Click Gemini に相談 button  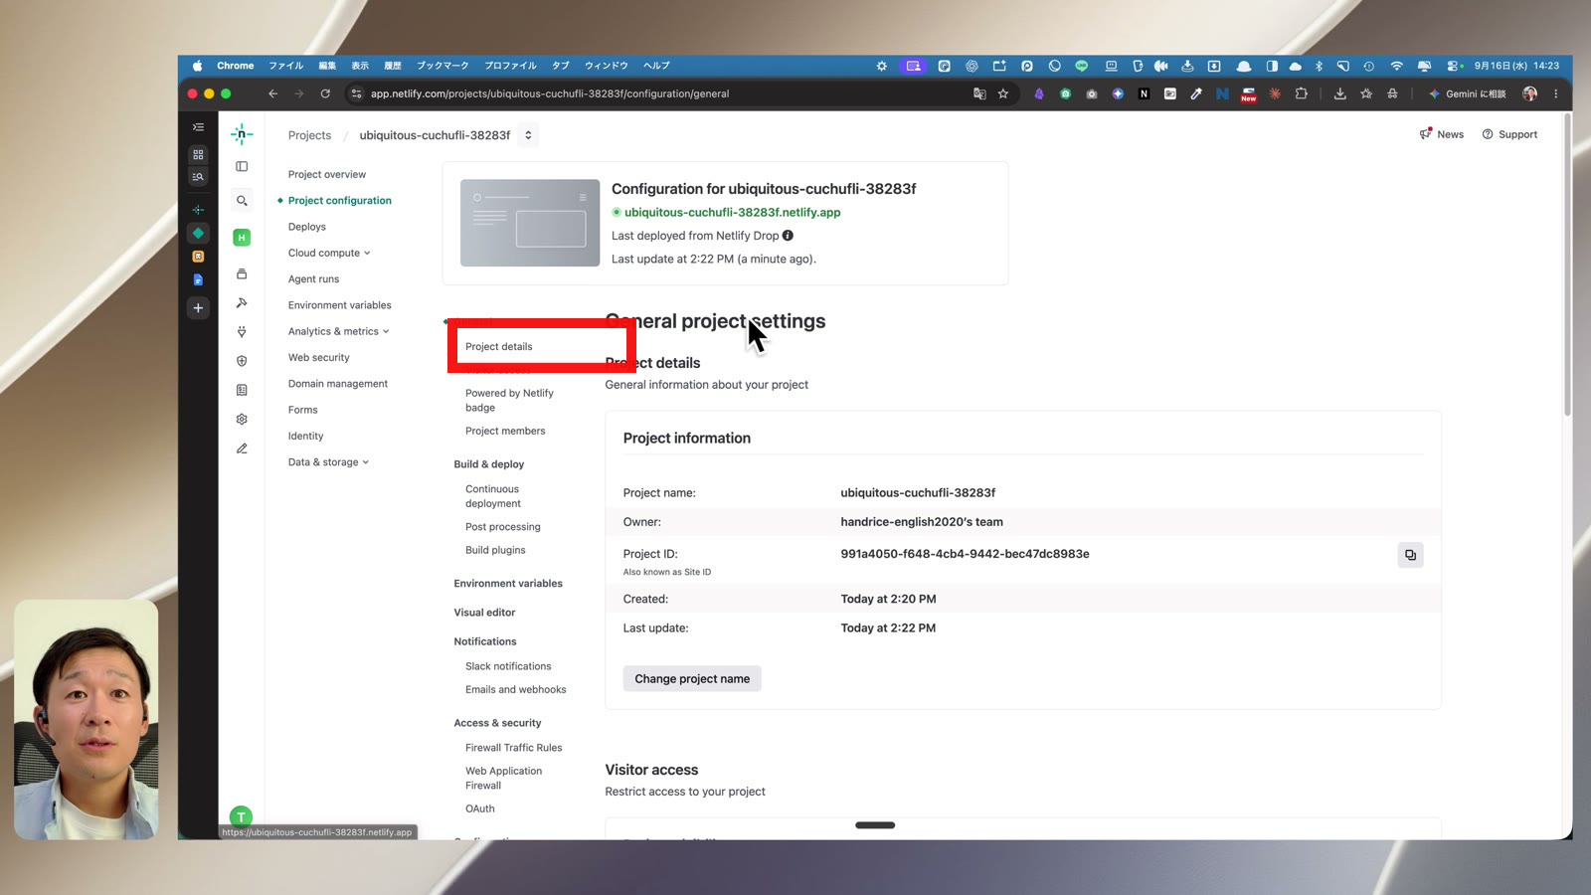pyautogui.click(x=1468, y=93)
